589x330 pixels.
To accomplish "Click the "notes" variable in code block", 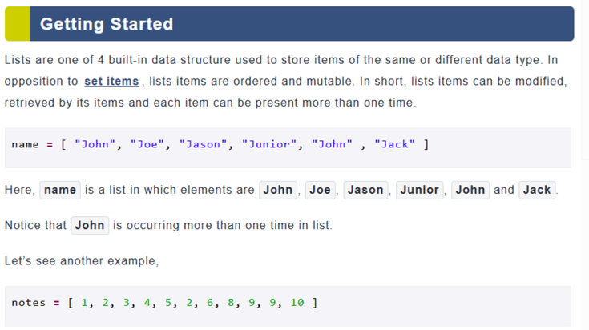I will tap(29, 303).
